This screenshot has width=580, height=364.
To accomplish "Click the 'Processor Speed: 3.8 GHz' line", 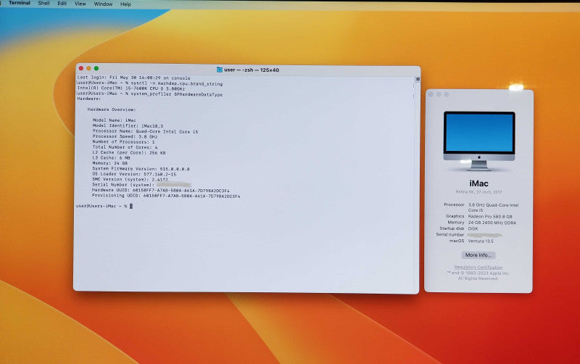I will 125,136.
